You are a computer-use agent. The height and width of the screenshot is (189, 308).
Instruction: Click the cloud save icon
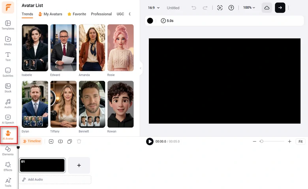tap(267, 7)
